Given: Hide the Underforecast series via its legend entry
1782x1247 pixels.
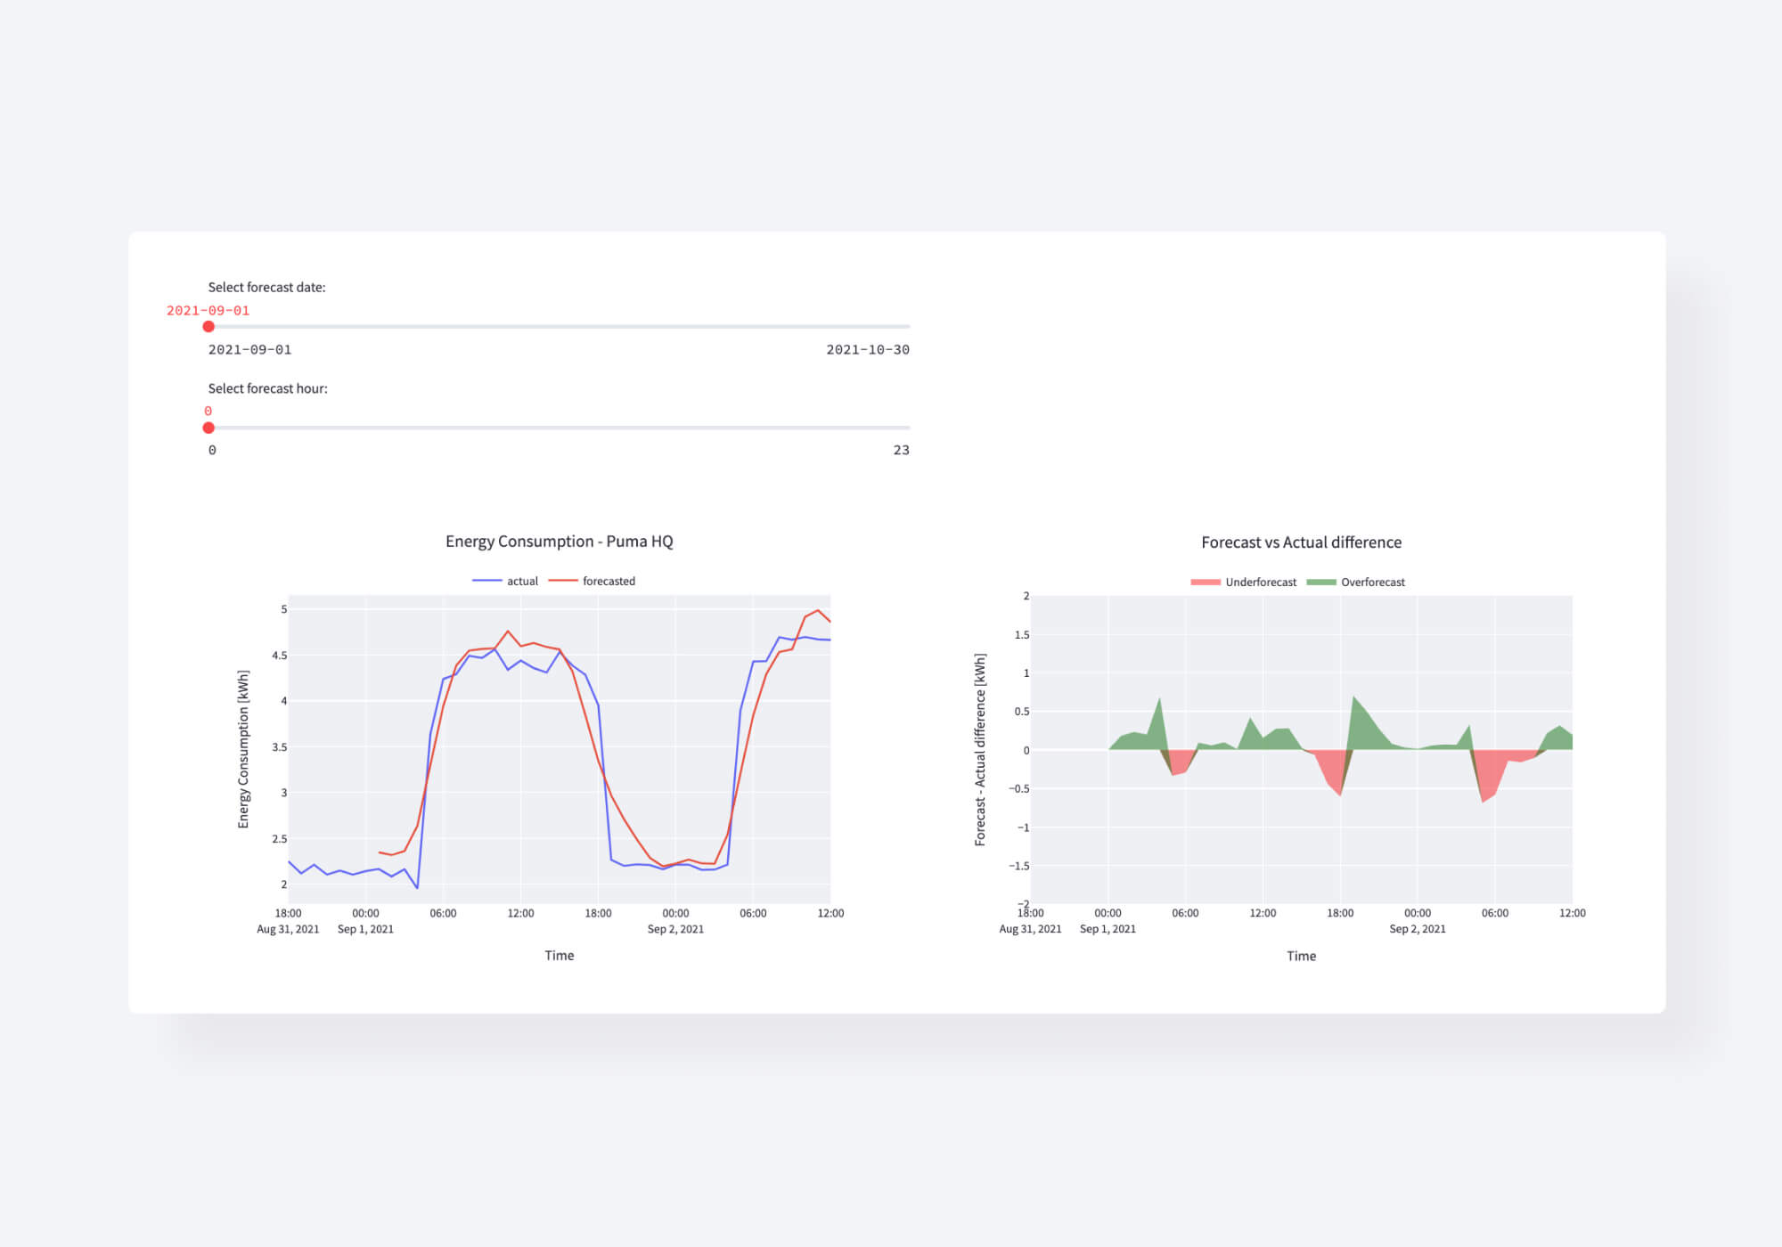Looking at the screenshot, I should click(1263, 582).
